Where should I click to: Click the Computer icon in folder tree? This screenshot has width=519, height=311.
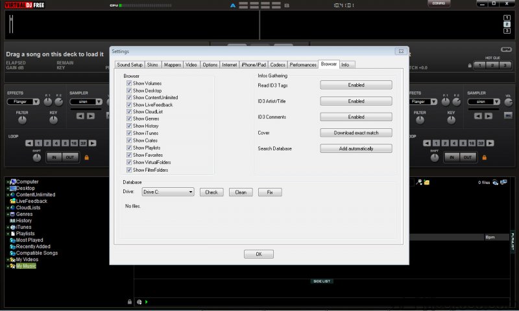pyautogui.click(x=13, y=182)
